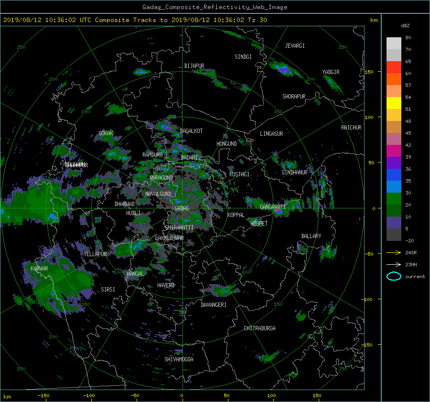Click the KUSTAGI city label
The width and height of the screenshot is (430, 402).
click(x=239, y=174)
